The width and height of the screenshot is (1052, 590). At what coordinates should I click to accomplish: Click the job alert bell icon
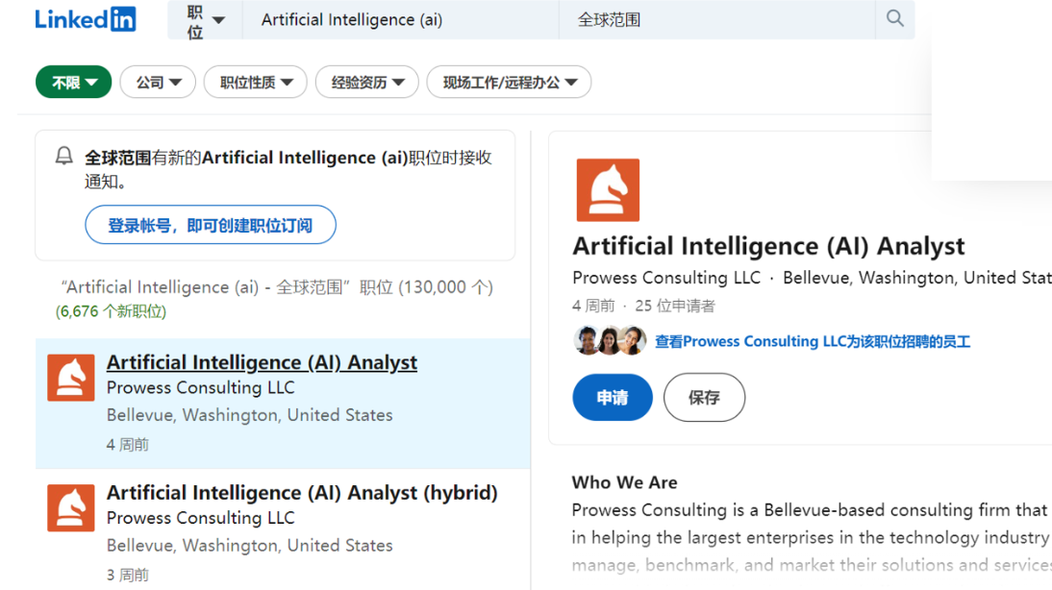point(63,157)
